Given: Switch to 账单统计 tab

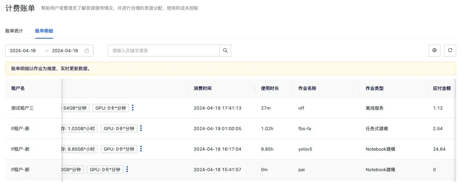Looking at the screenshot, I should (14, 31).
